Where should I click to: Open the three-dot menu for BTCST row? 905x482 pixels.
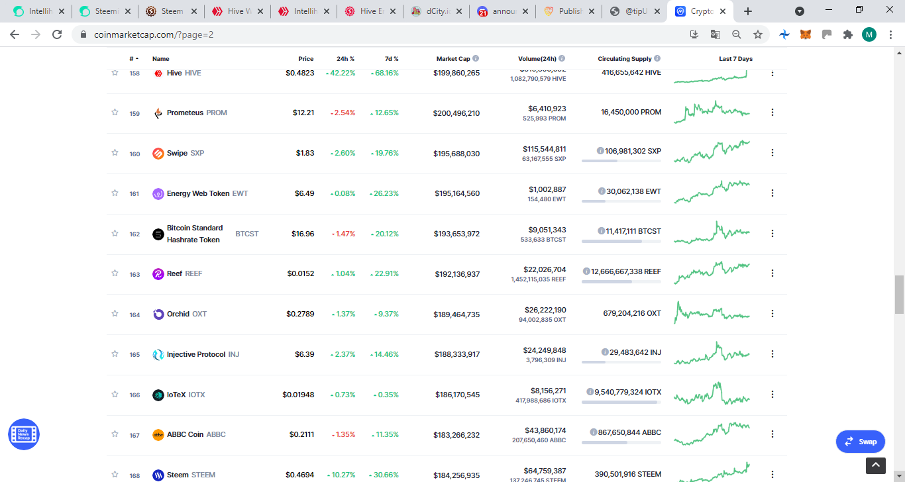coord(772,233)
